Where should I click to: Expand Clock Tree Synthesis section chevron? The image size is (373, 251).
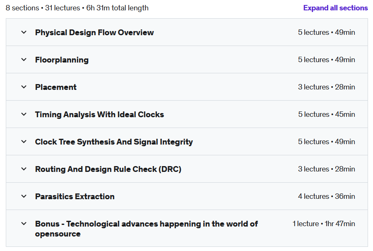[24, 142]
